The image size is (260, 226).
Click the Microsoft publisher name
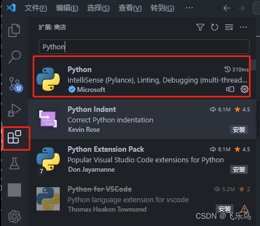click(x=91, y=90)
